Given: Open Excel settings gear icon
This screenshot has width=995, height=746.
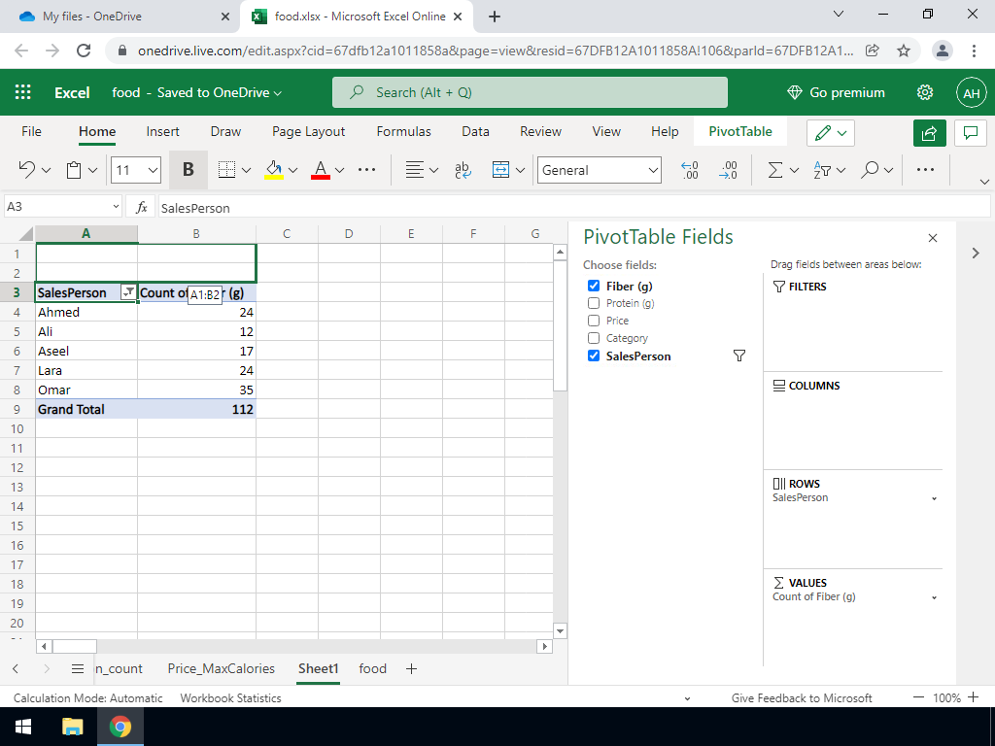Looking at the screenshot, I should (925, 92).
